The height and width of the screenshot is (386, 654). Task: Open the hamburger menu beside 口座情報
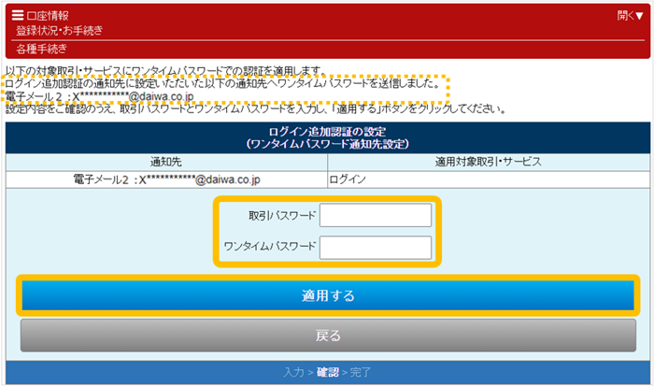coord(18,16)
